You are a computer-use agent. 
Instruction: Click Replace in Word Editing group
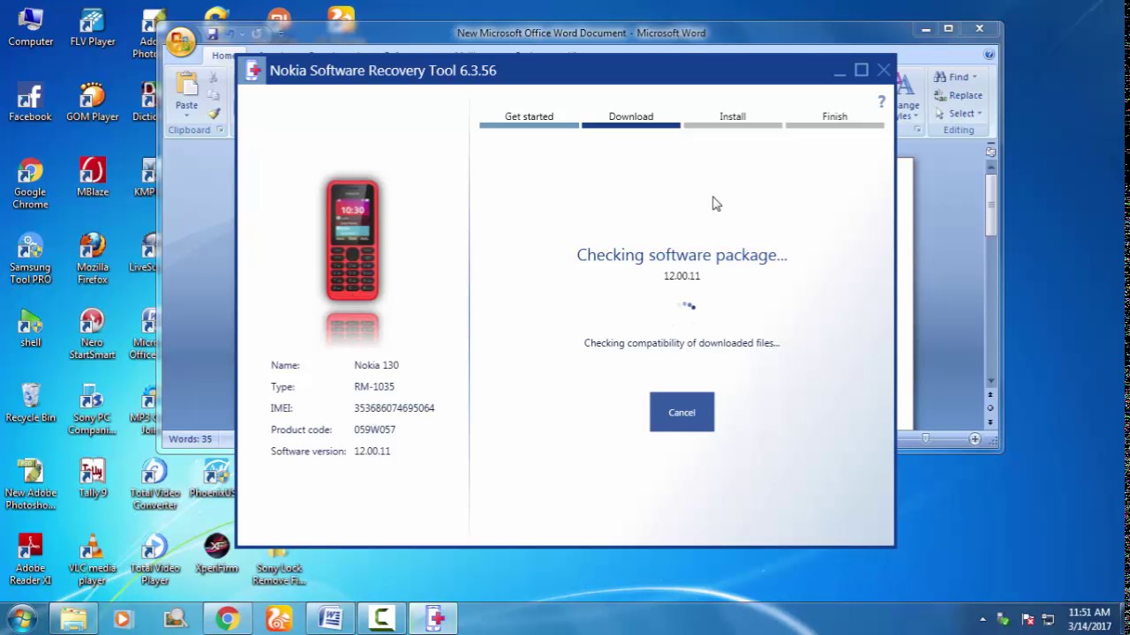pyautogui.click(x=959, y=95)
